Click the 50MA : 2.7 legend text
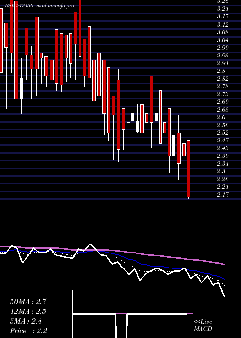The height and width of the screenshot is (338, 241). click(x=28, y=302)
